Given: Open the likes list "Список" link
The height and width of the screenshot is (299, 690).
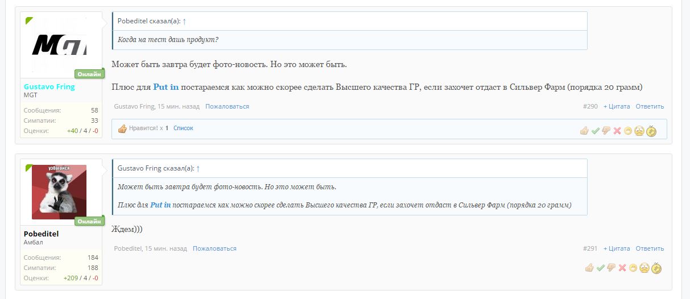Looking at the screenshot, I should point(183,128).
